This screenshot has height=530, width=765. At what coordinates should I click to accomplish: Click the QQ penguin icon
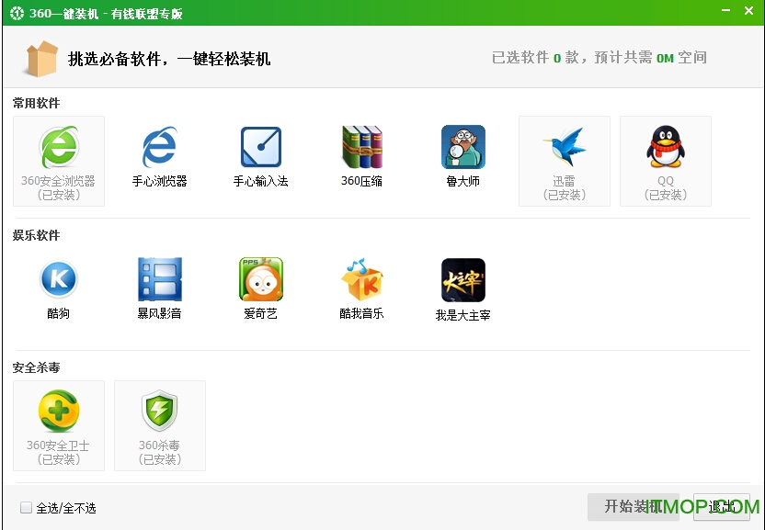[x=666, y=147]
